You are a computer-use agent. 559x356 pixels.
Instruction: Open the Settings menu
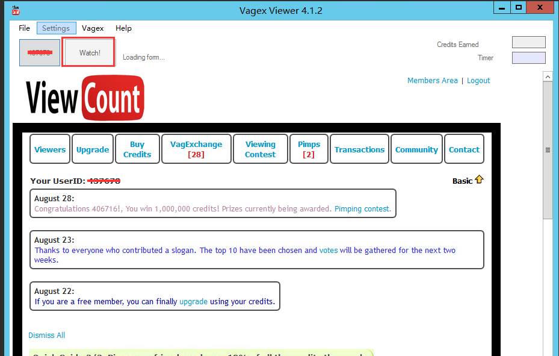[56, 28]
